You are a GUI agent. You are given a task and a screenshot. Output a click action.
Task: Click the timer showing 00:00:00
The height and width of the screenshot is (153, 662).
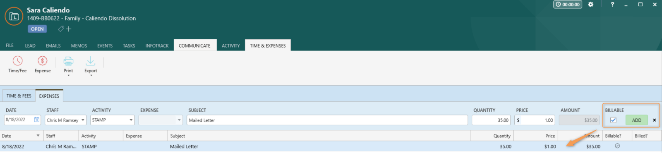click(x=568, y=5)
